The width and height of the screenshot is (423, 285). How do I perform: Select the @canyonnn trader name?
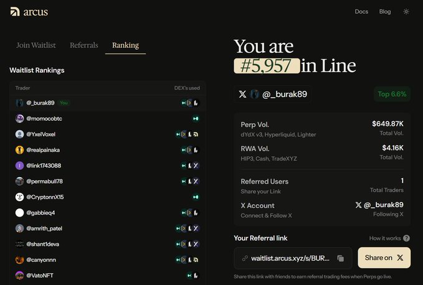pos(41,259)
